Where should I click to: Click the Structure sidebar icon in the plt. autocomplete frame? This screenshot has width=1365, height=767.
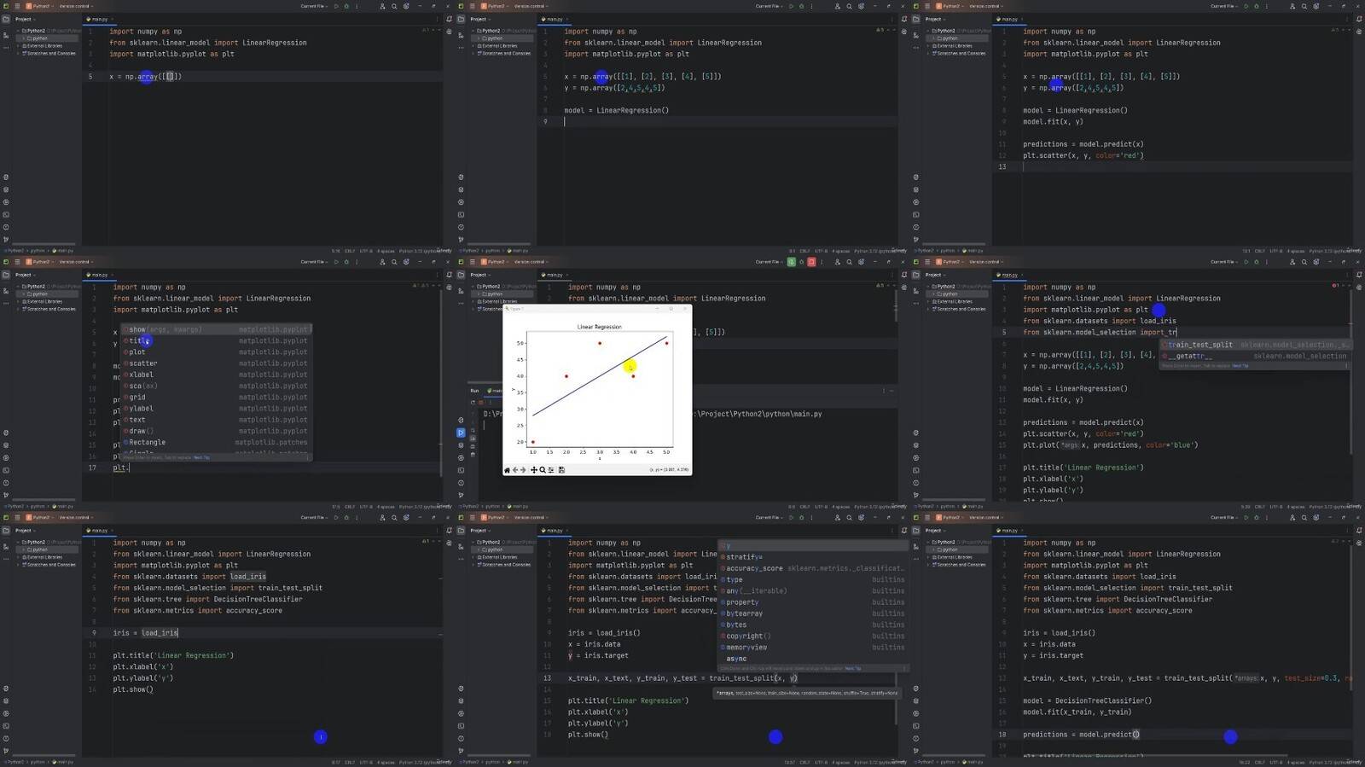6,291
